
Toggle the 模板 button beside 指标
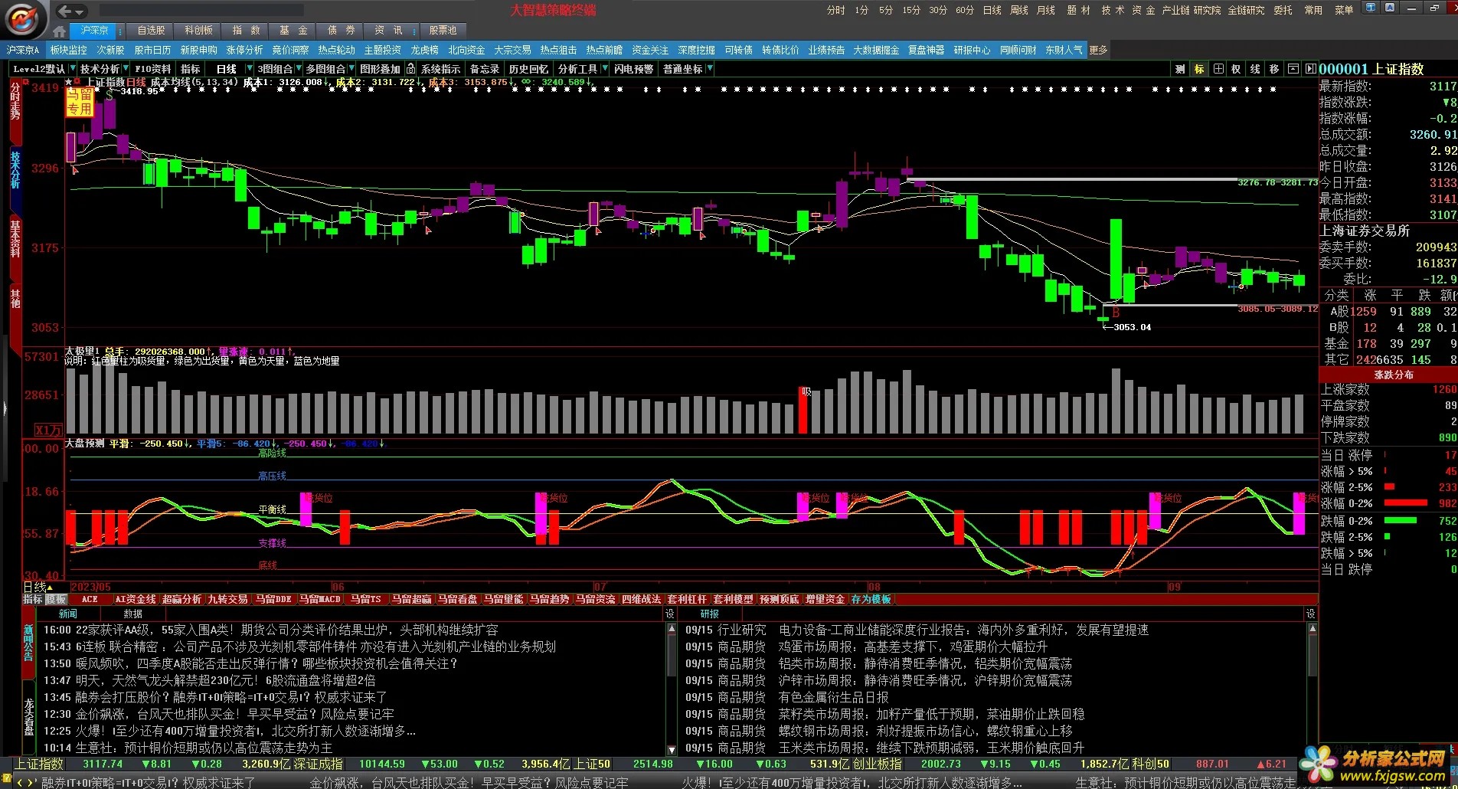(x=56, y=600)
